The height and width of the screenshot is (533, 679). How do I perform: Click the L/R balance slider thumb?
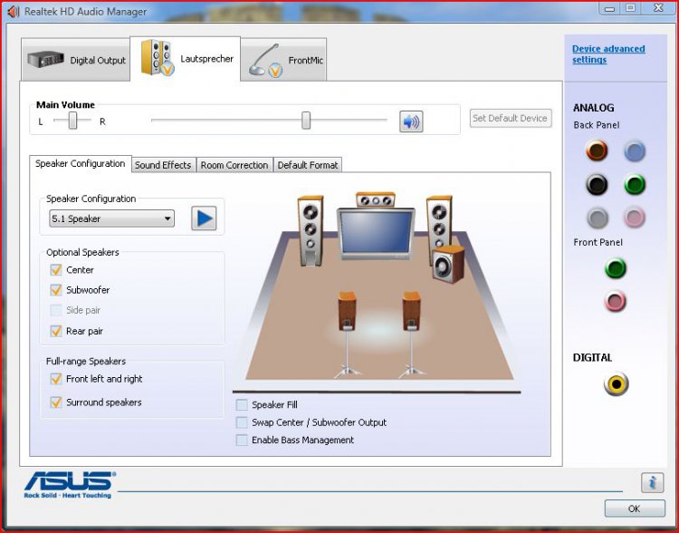click(72, 121)
